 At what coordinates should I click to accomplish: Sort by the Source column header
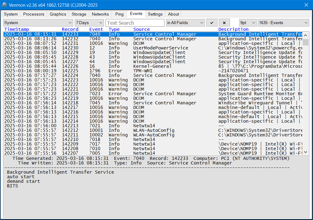pyautogui.click(x=142, y=29)
